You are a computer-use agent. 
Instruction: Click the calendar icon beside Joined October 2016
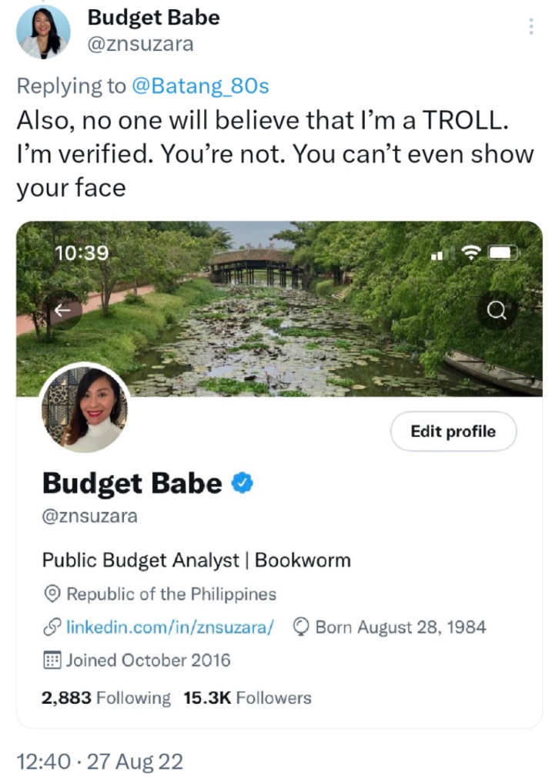(52, 660)
